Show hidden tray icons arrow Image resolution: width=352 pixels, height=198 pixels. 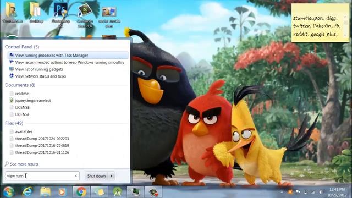point(282,192)
